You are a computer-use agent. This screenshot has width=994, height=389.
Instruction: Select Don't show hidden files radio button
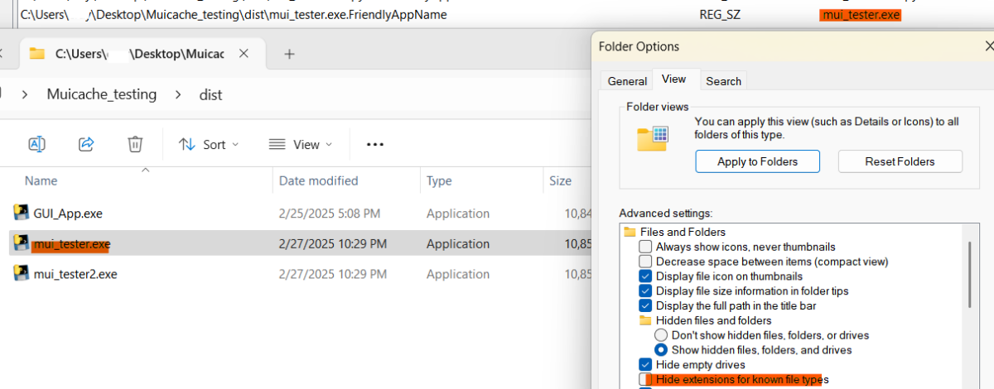[661, 335]
